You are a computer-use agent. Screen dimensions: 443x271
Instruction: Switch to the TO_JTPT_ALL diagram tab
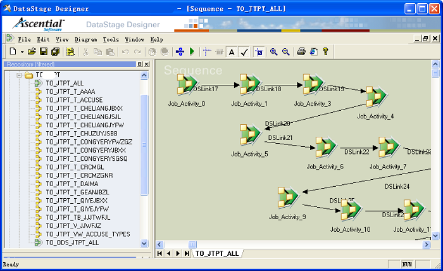pyautogui.click(x=217, y=253)
